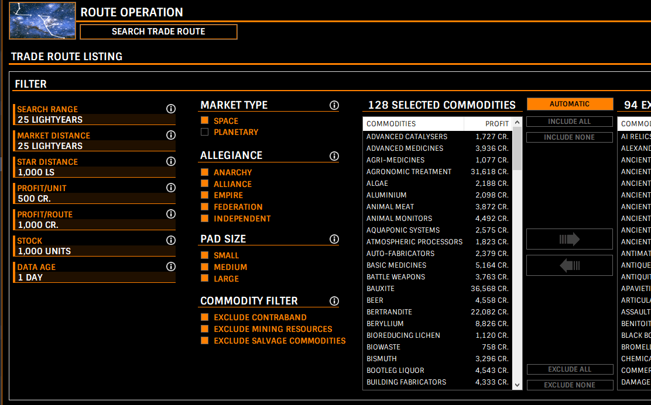Image resolution: width=651 pixels, height=405 pixels.
Task: Toggle the Independent allegiance checkbox
Action: [x=205, y=218]
